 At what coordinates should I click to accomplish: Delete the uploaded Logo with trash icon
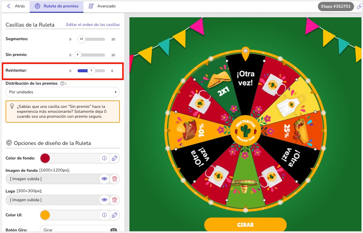pyautogui.click(x=115, y=200)
